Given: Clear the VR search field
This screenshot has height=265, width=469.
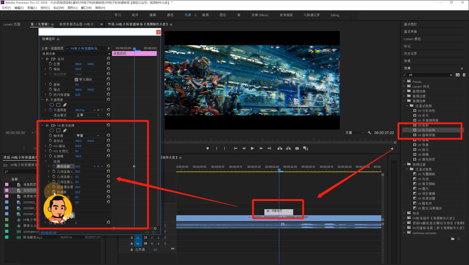Looking at the screenshot, I should 451,75.
